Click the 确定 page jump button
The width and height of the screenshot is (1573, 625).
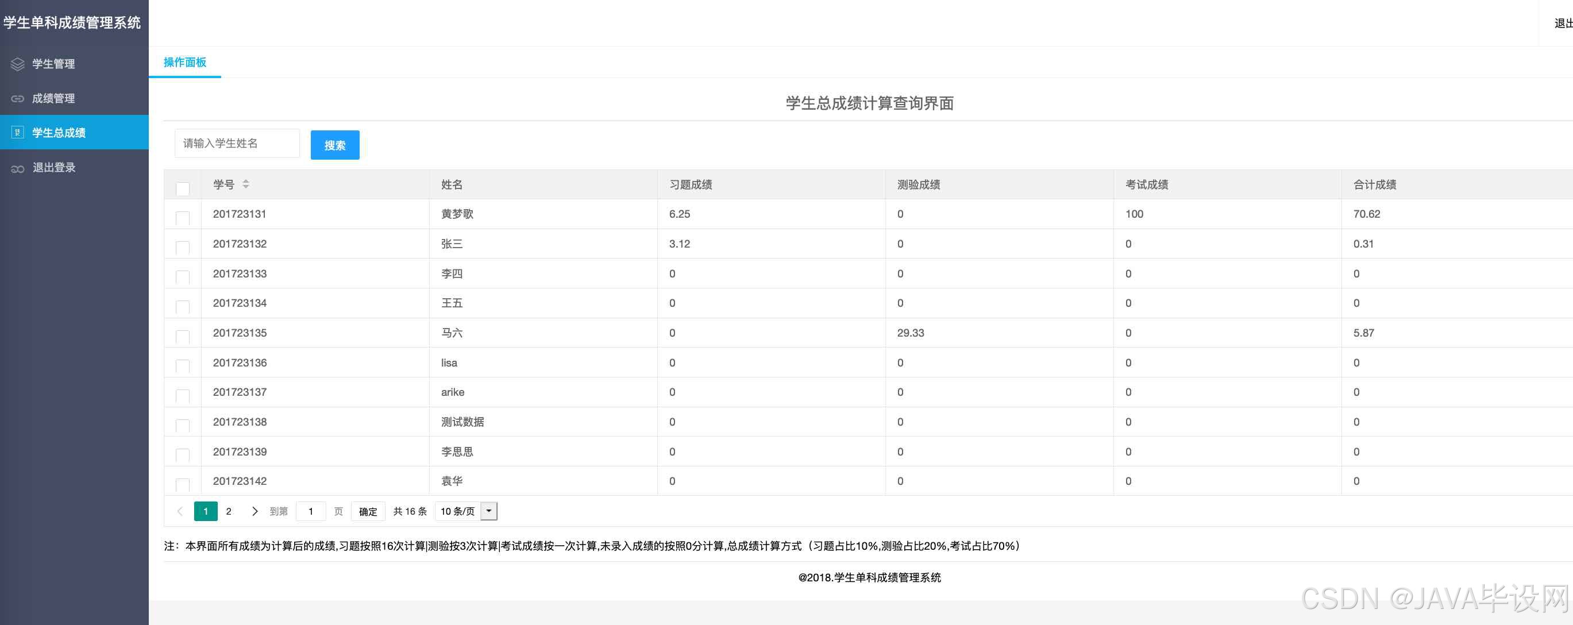pos(368,511)
